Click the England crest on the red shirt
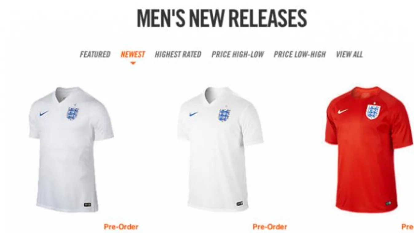 (373, 111)
